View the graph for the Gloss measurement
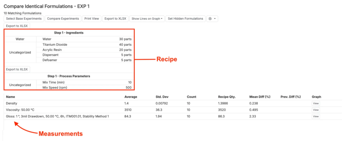This screenshot has width=346, height=141. click(316, 116)
